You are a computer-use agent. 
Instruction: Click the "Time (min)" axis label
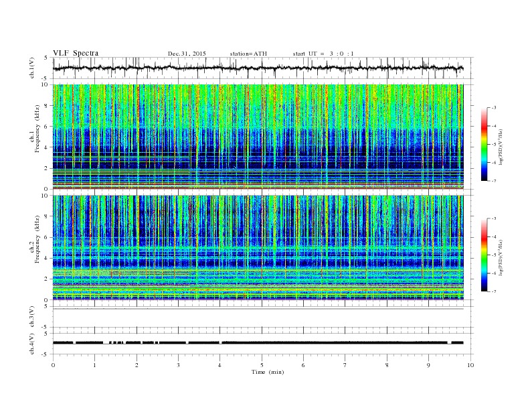coord(268,372)
